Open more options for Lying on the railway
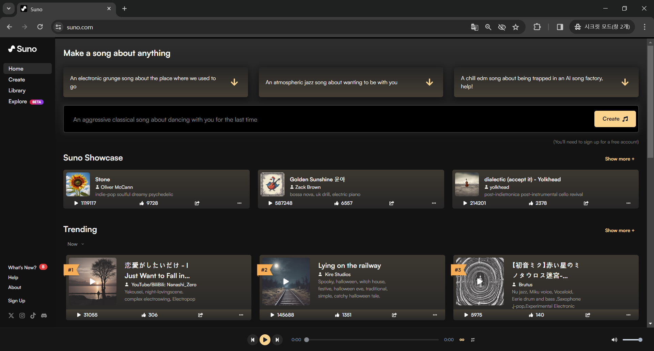 click(435, 315)
